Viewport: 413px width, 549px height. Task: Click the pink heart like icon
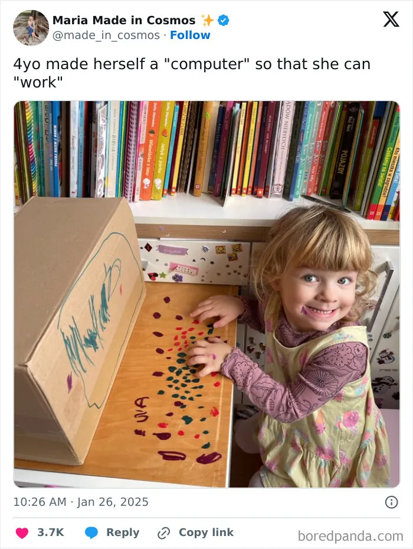tap(22, 532)
